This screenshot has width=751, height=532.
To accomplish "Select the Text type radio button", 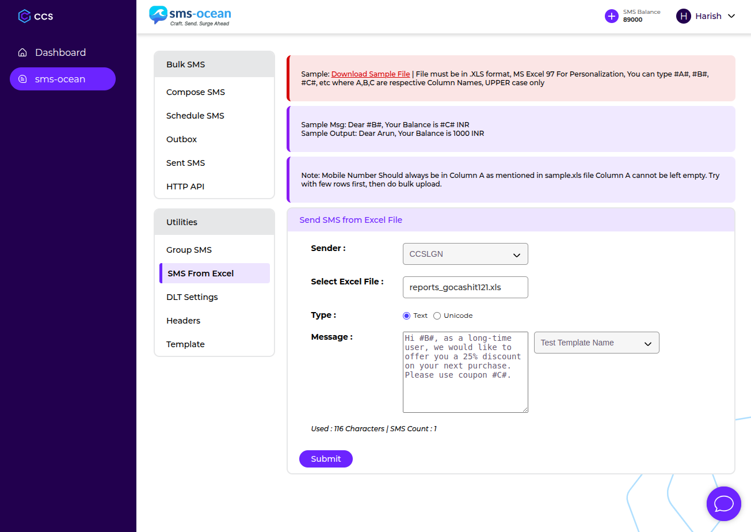I will coord(407,316).
